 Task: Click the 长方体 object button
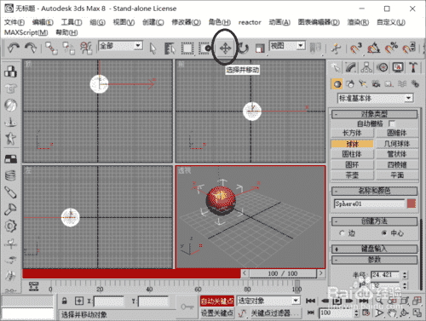(352, 133)
